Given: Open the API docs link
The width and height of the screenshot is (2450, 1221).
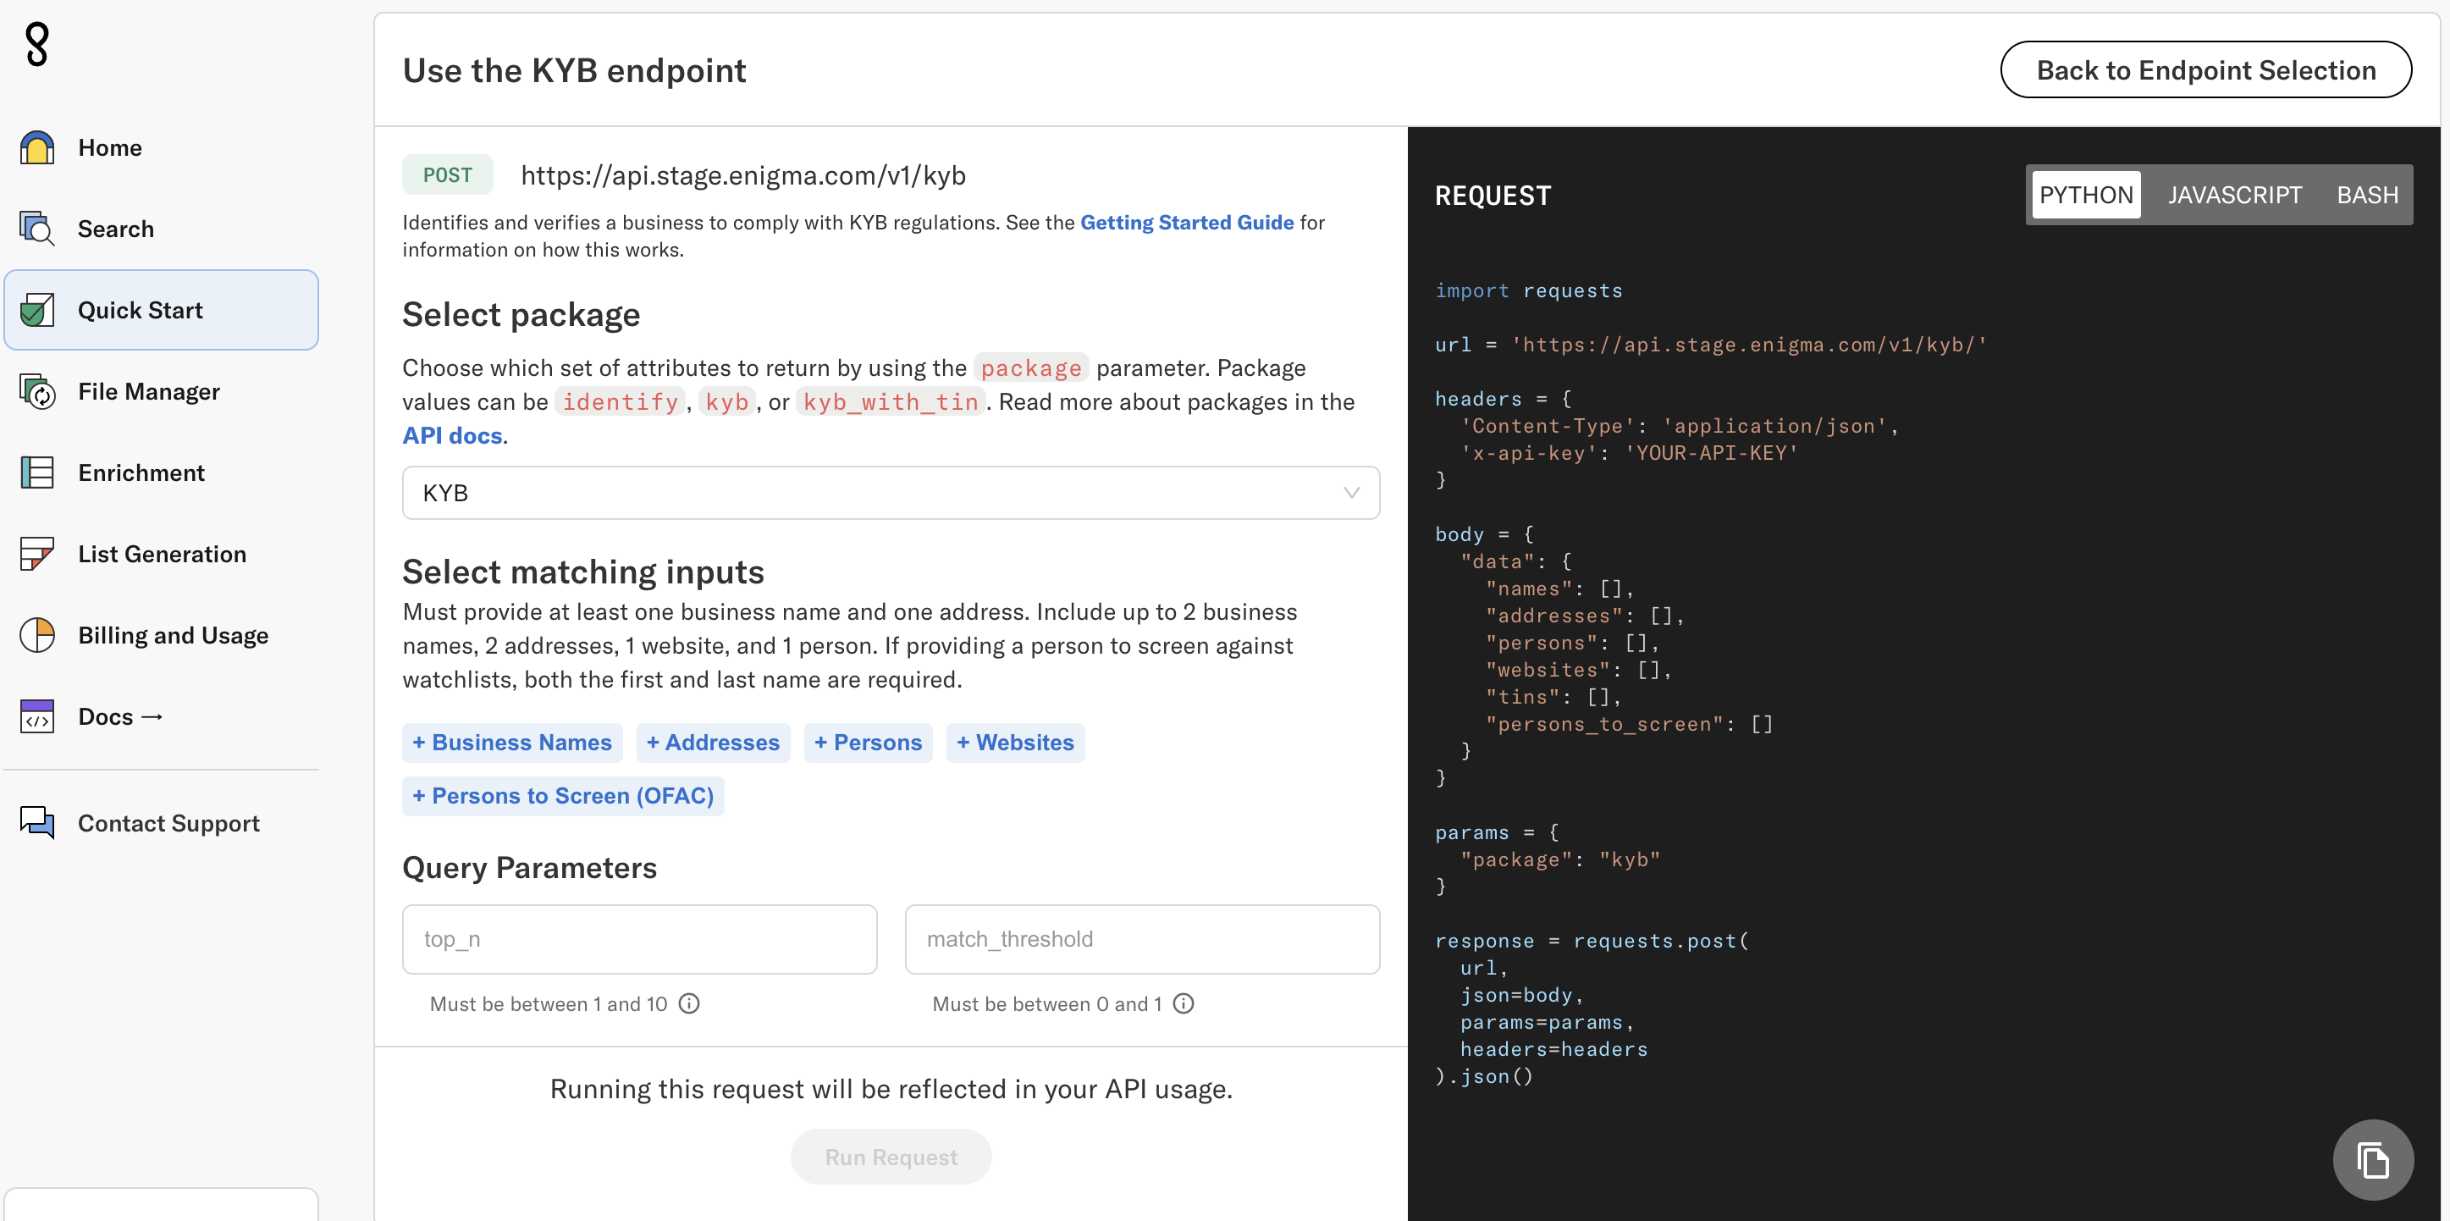Looking at the screenshot, I should coord(452,435).
